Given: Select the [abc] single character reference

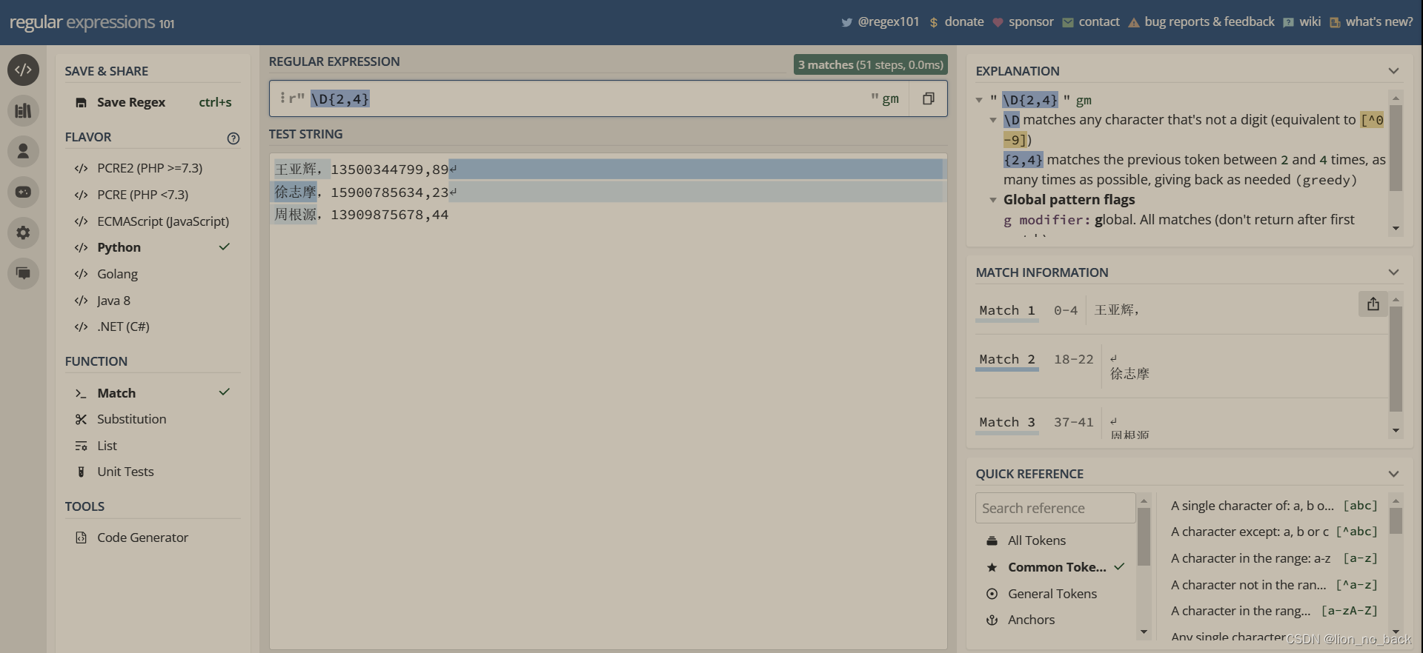Looking at the screenshot, I should [x=1274, y=506].
